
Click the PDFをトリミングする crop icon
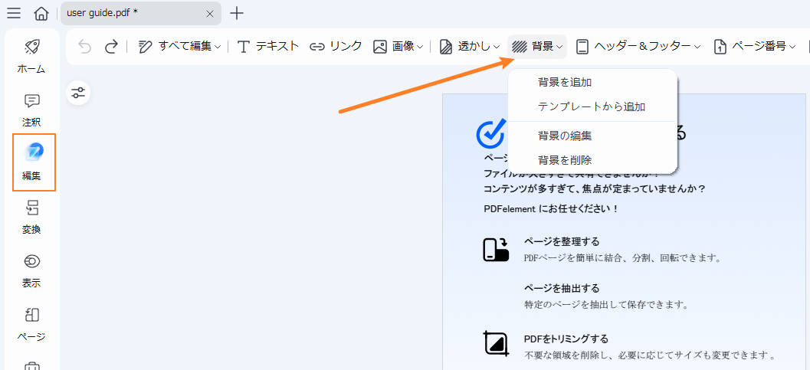coord(496,342)
